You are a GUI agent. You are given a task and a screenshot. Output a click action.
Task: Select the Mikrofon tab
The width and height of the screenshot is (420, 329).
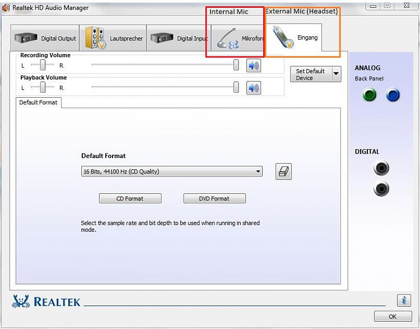click(x=238, y=38)
